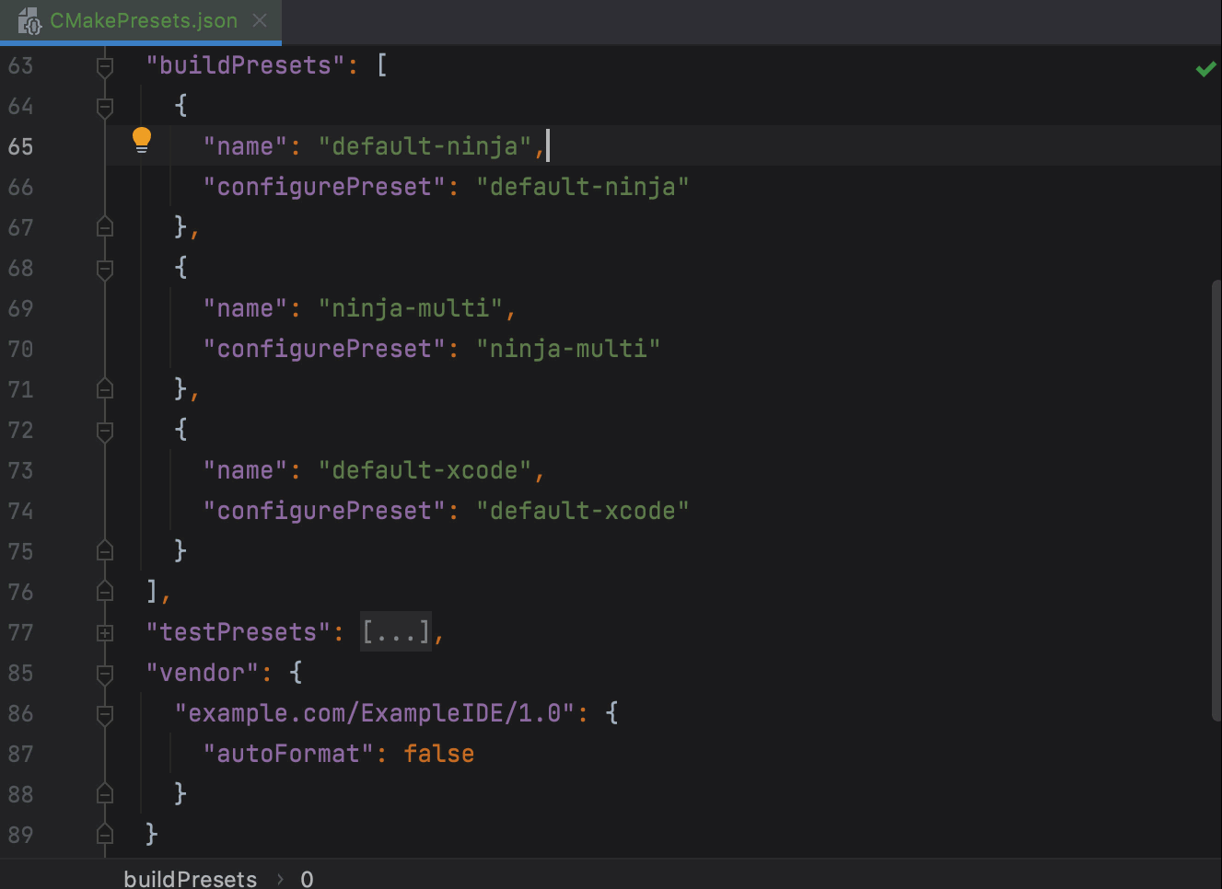Collapse the buildPresets array using its gutter arrow

click(x=104, y=64)
